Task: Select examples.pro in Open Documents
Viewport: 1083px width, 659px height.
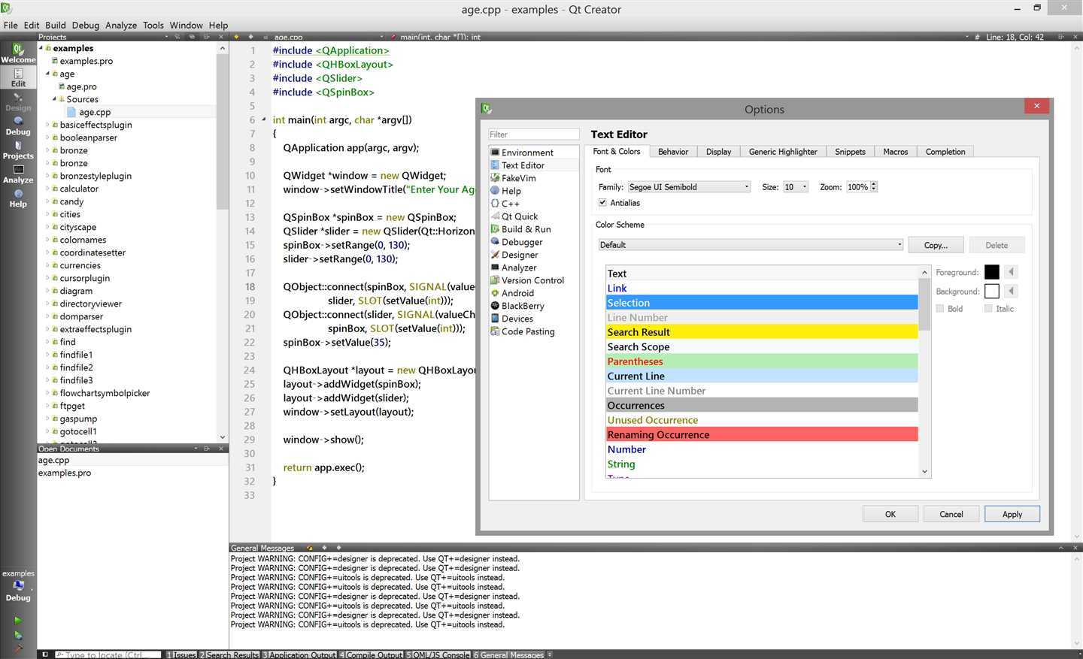Action: (x=65, y=473)
